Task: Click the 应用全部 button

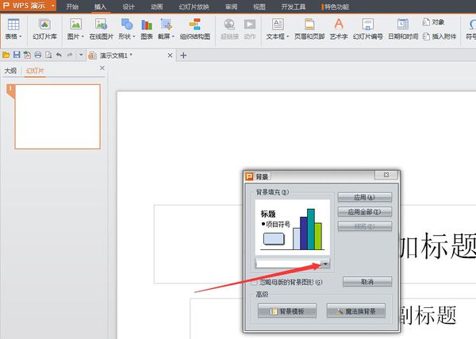Action: click(x=365, y=212)
